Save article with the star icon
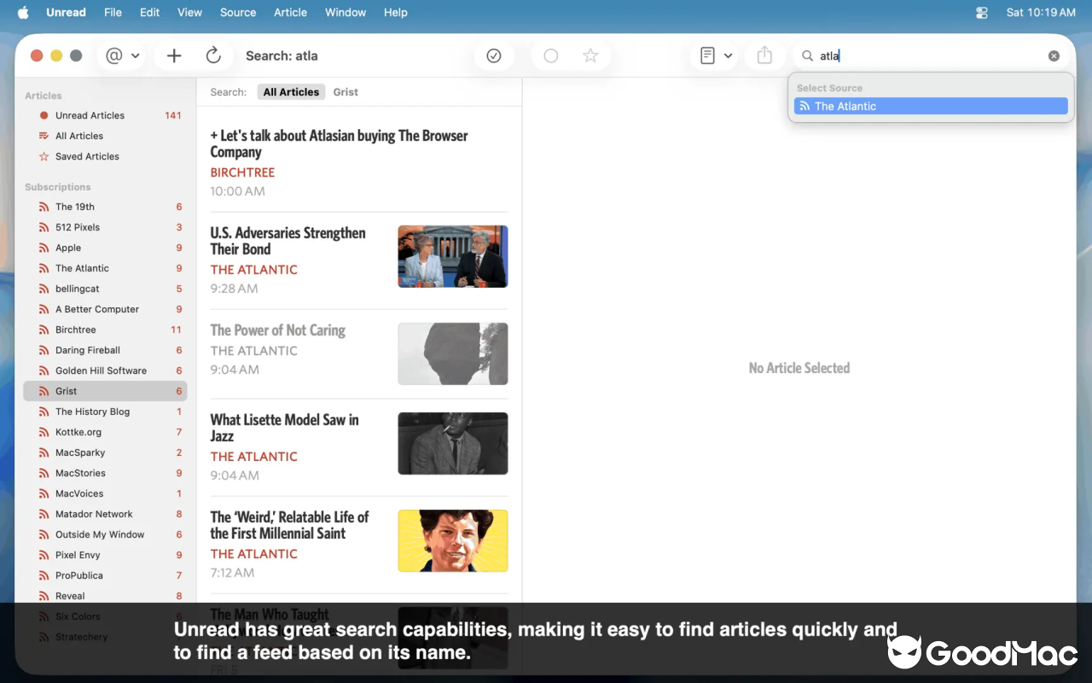This screenshot has width=1092, height=683. tap(590, 55)
